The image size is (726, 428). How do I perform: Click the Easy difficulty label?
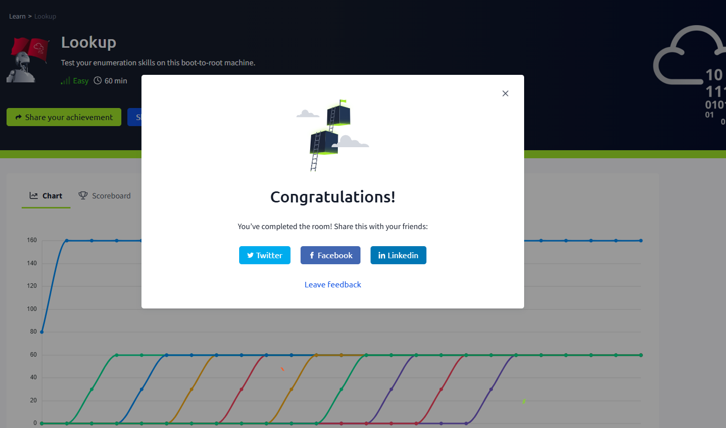point(81,81)
